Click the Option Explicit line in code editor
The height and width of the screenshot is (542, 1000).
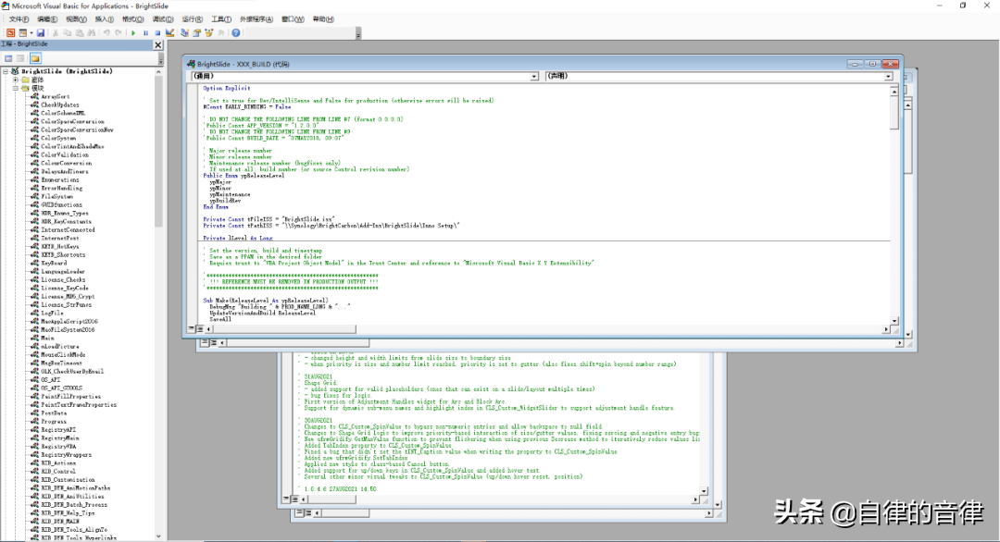tap(227, 89)
